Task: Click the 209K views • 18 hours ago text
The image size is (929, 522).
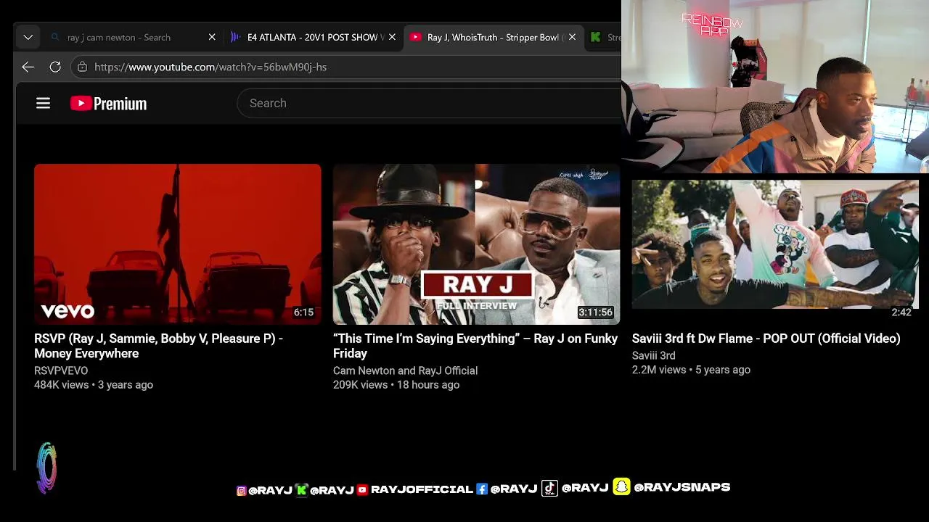Action: (396, 385)
